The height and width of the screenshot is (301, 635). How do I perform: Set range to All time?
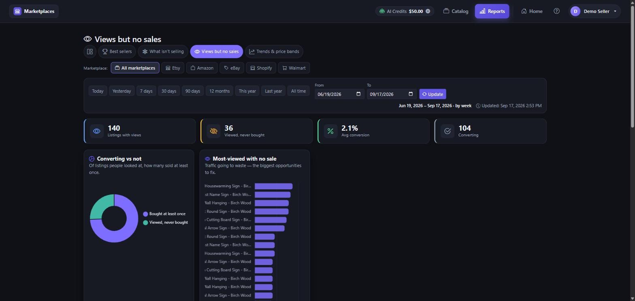coord(298,91)
